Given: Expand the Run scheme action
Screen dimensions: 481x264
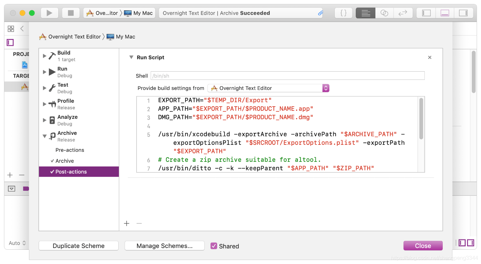Looking at the screenshot, I should 45,72.
